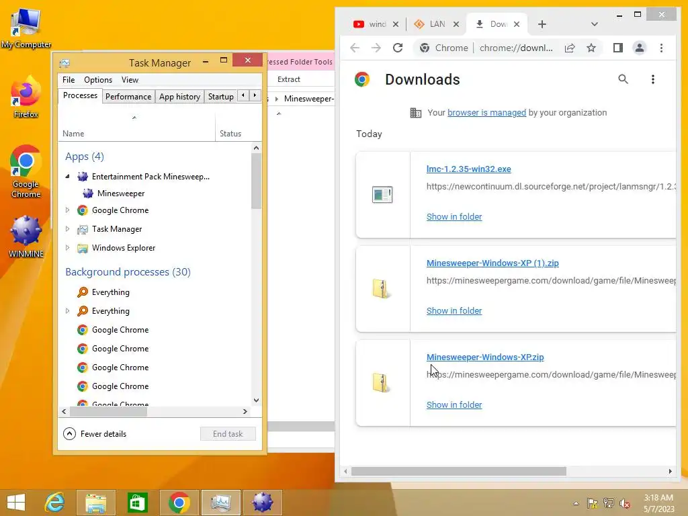The height and width of the screenshot is (516, 688).
Task: Click Chrome's back navigation arrow
Action: tap(355, 48)
